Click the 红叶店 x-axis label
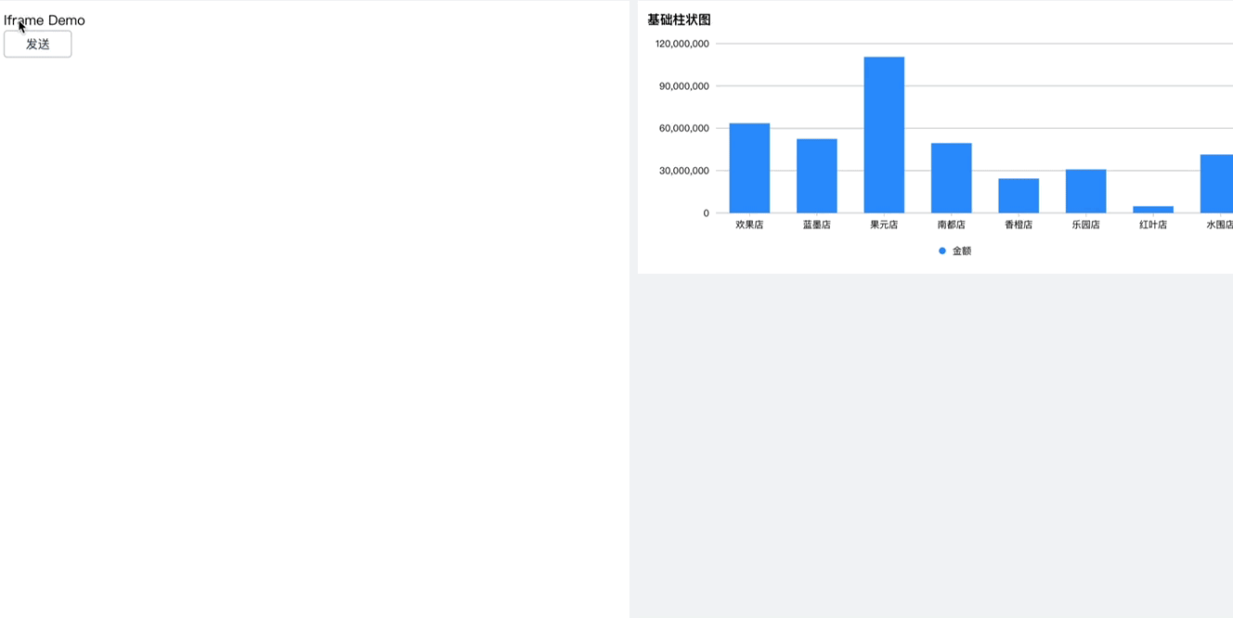Image resolution: width=1233 pixels, height=618 pixels. 1152,224
